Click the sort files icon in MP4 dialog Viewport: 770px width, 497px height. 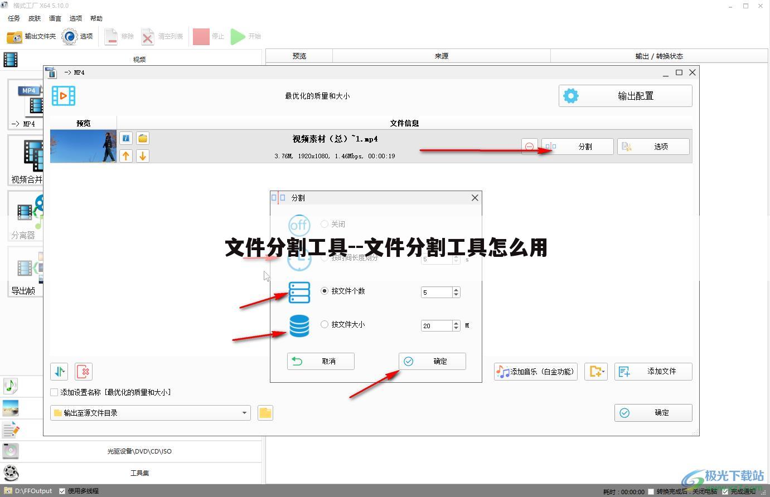click(59, 372)
